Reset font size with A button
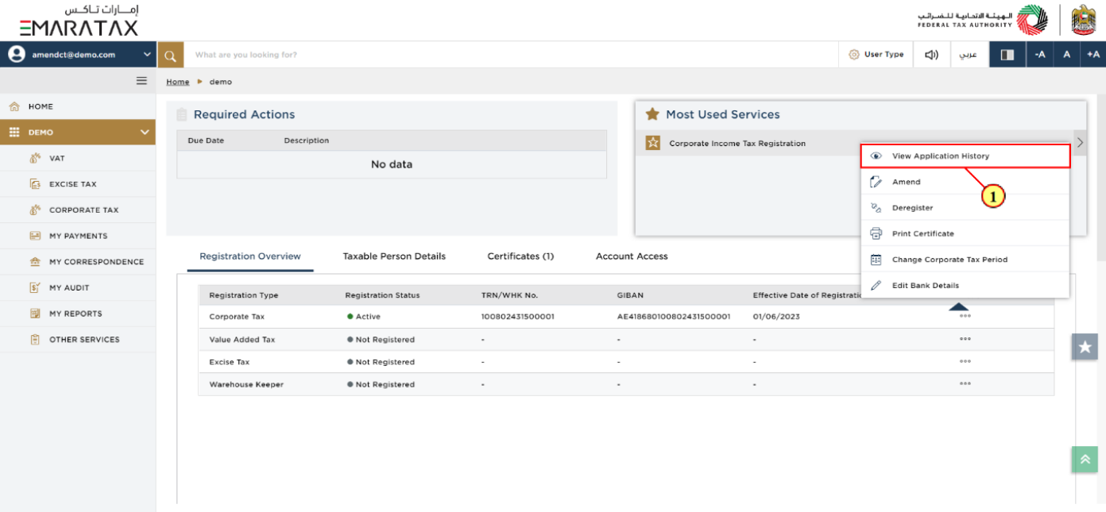The width and height of the screenshot is (1106, 512). pyautogui.click(x=1067, y=55)
